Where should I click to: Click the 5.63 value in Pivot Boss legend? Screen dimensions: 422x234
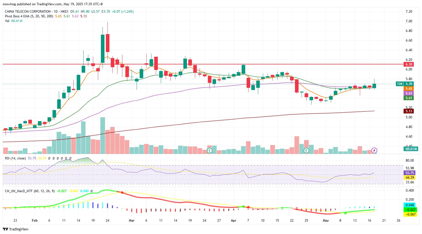(75, 16)
